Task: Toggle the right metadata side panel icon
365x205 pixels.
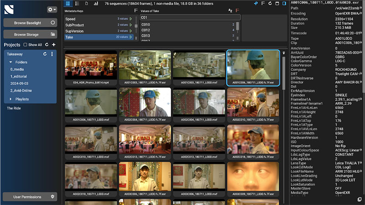Action: [285, 3]
